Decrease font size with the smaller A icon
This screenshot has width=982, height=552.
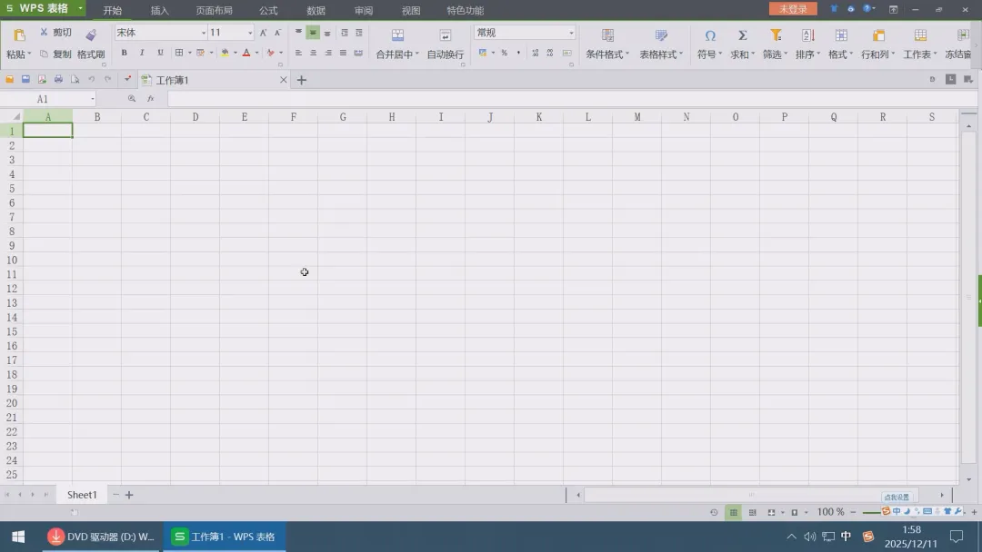click(277, 33)
